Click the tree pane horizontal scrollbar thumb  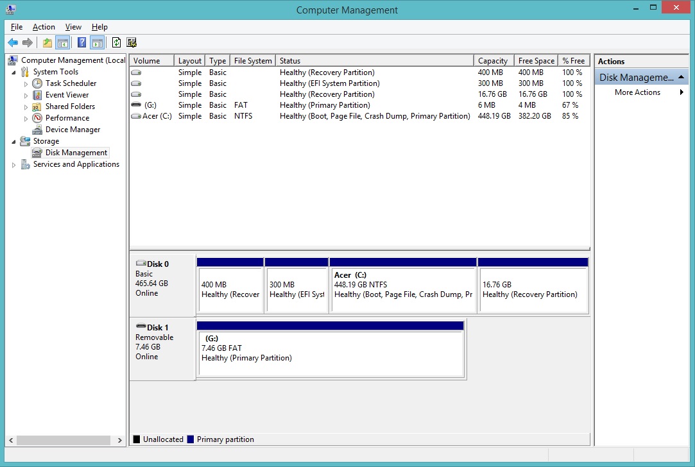point(64,441)
